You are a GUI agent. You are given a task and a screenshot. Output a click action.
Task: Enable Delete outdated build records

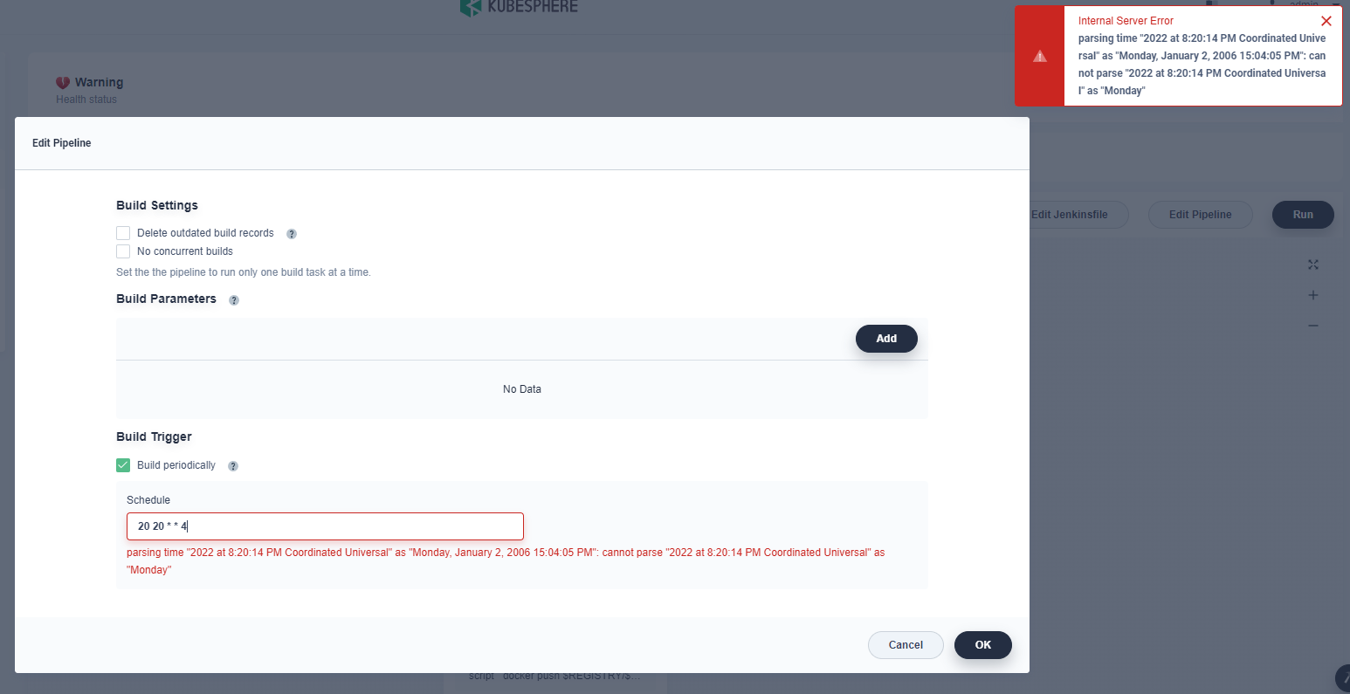(123, 232)
